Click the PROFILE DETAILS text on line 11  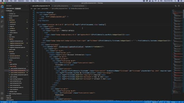coord(68,31)
